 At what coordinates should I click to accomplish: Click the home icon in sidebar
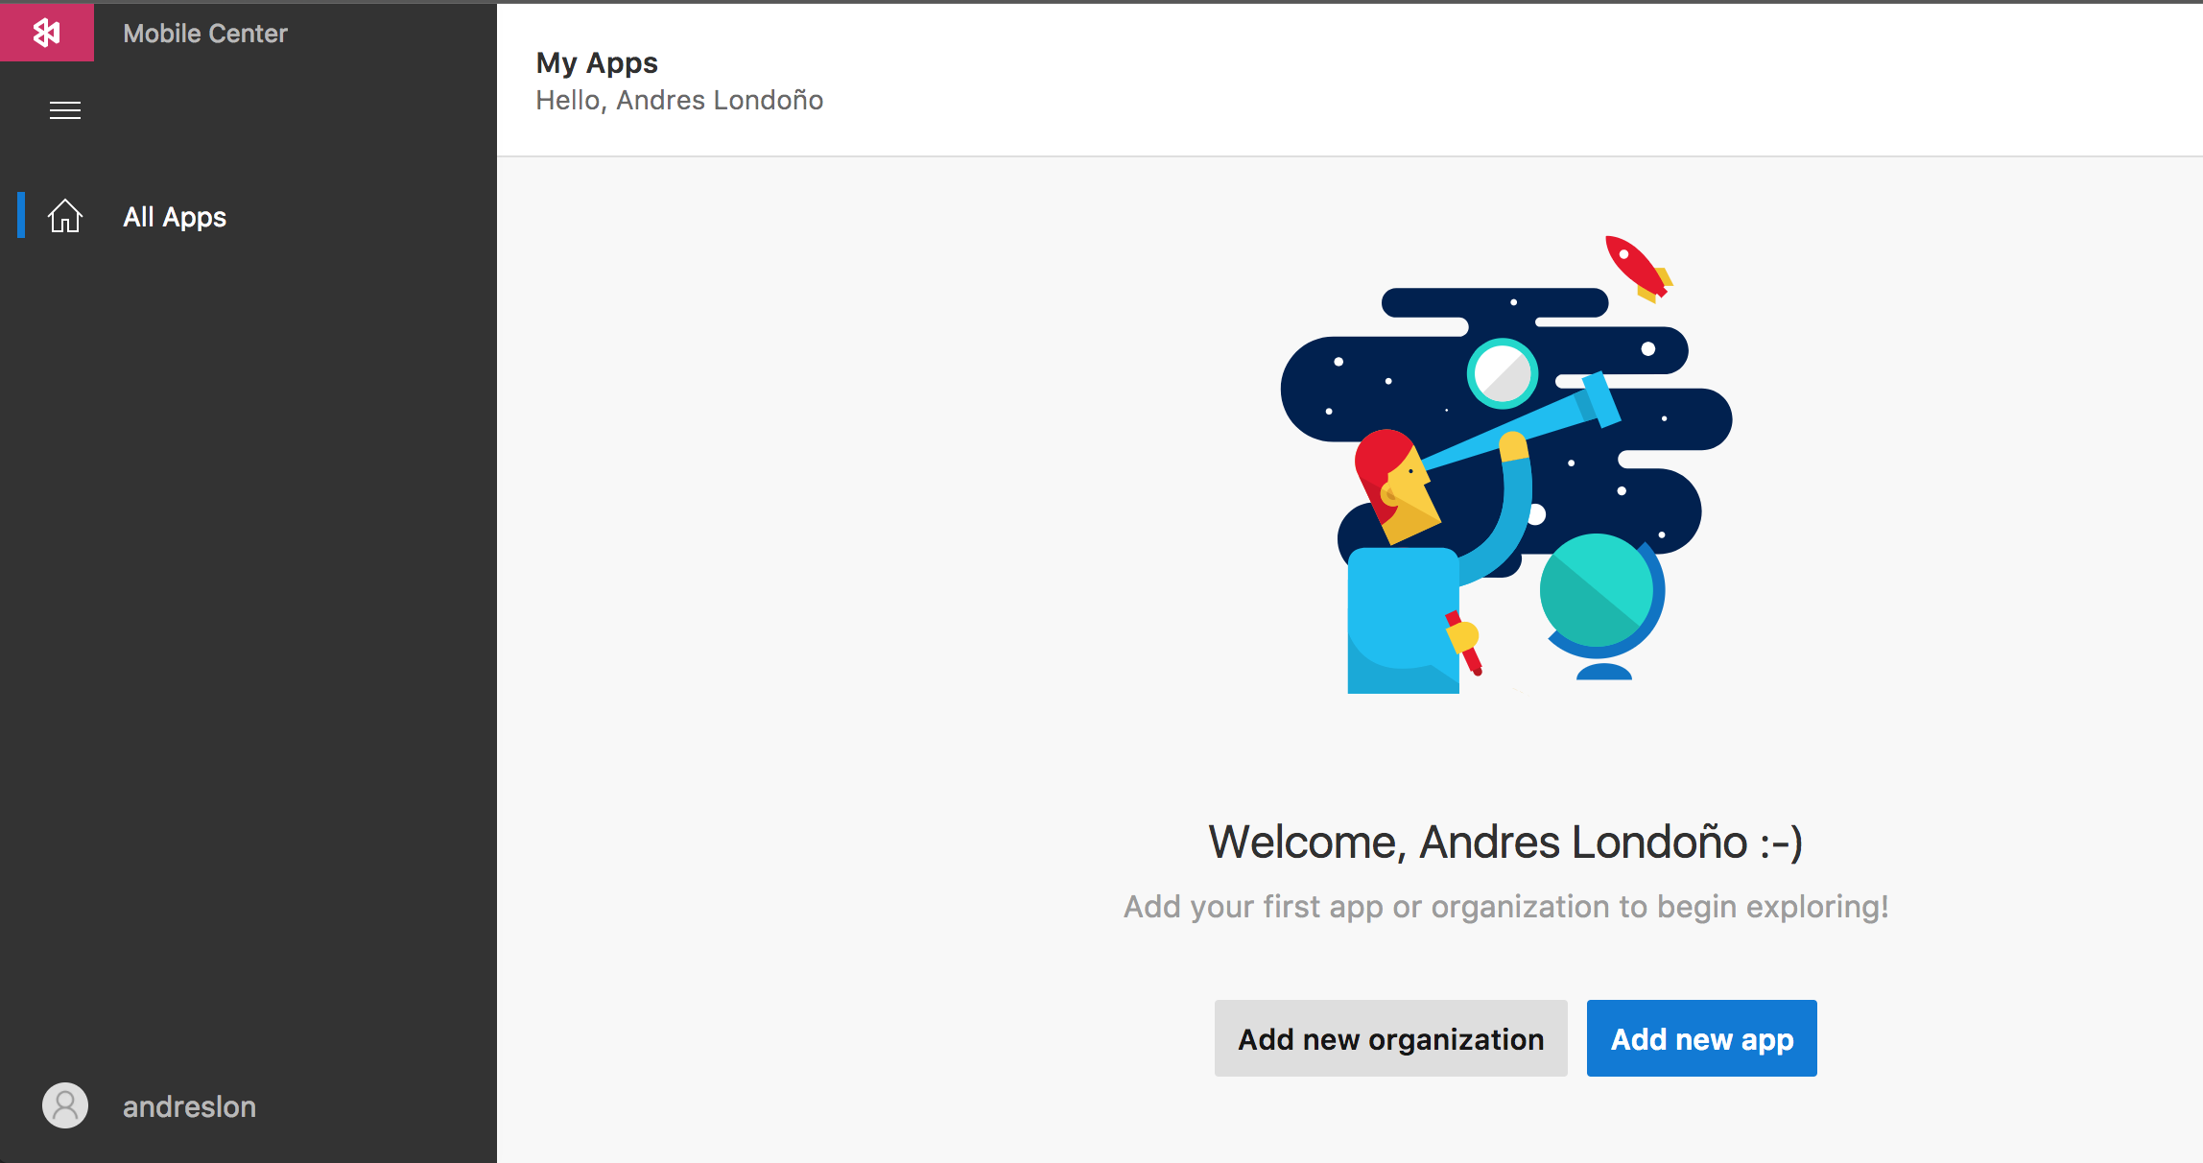[65, 216]
